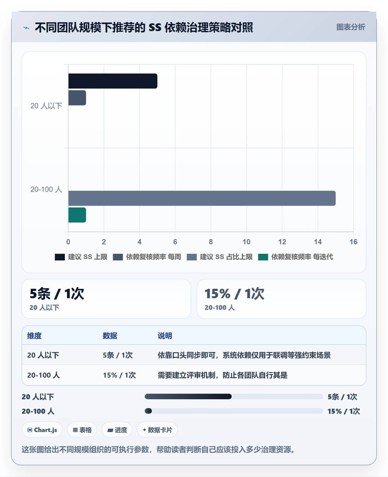This screenshot has height=477, width=388.
Task: Click the 说明 column header
Action: coord(165,336)
